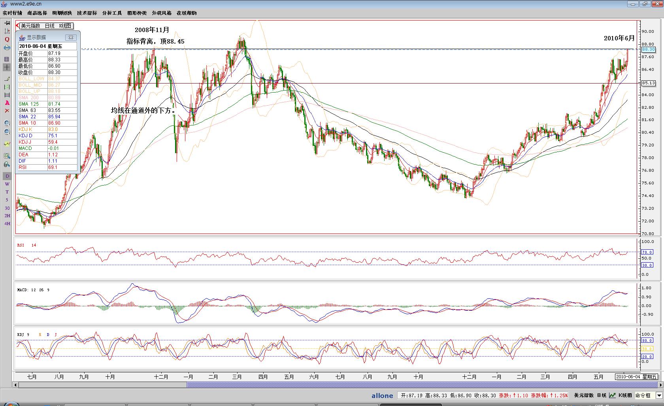This screenshot has width=664, height=406.
Task: Open the 分析工具 menu
Action: click(x=112, y=13)
